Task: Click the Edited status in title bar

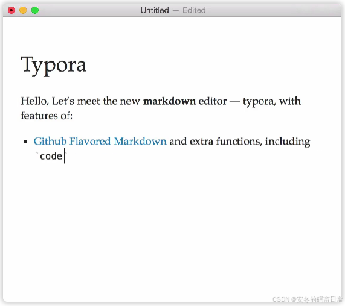Action: pos(194,10)
